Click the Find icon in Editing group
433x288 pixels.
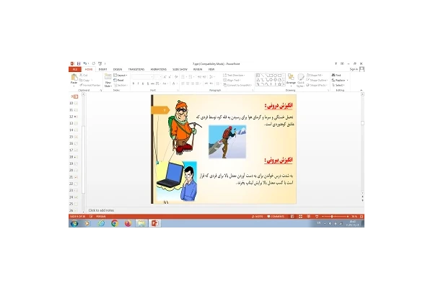[x=337, y=75]
